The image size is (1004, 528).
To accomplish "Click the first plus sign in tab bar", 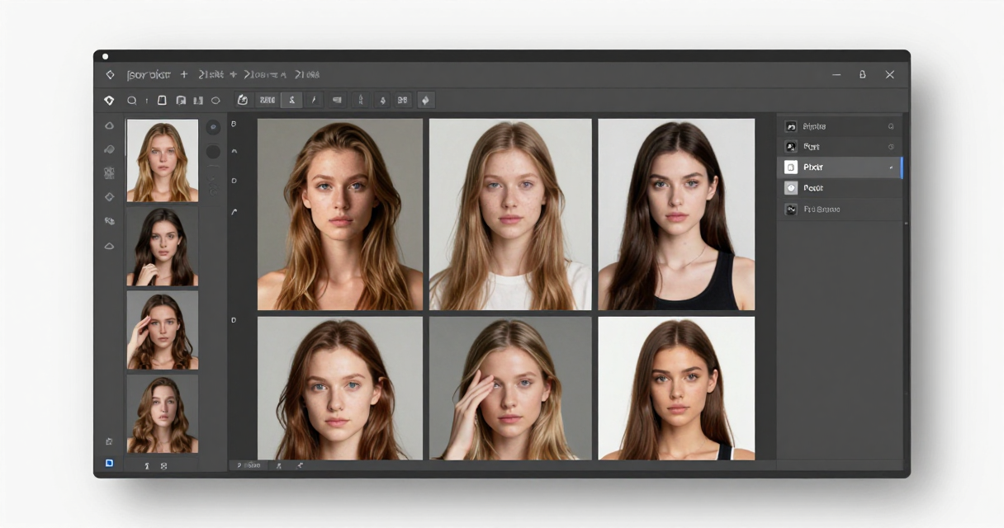I will pos(184,74).
